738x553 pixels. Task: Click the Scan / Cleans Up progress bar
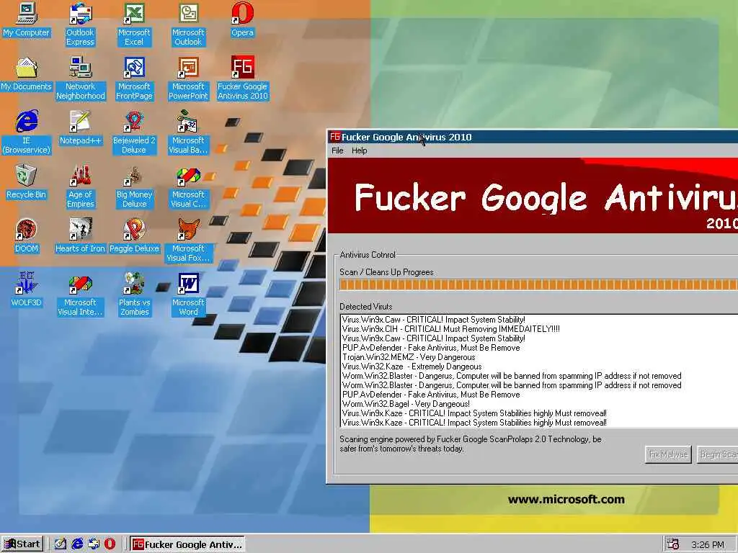pyautogui.click(x=538, y=284)
